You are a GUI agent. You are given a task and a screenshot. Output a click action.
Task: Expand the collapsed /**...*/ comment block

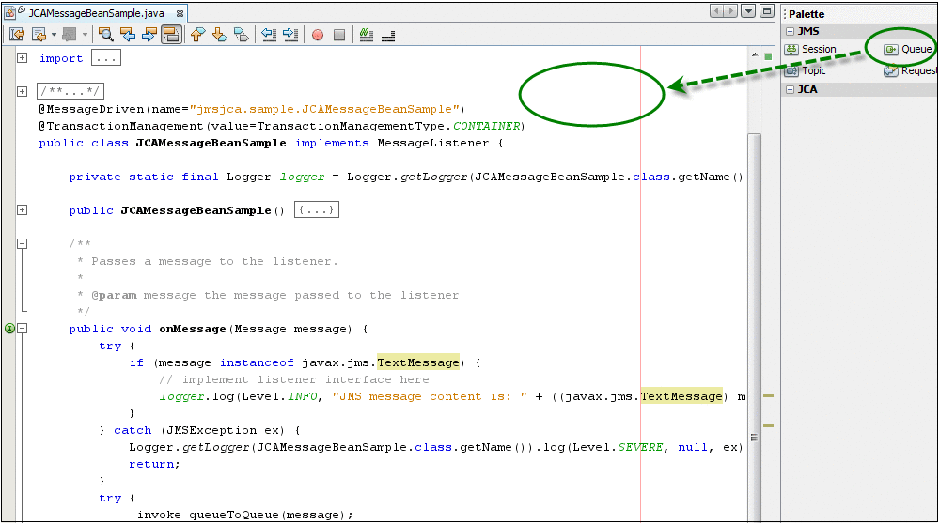point(23,91)
